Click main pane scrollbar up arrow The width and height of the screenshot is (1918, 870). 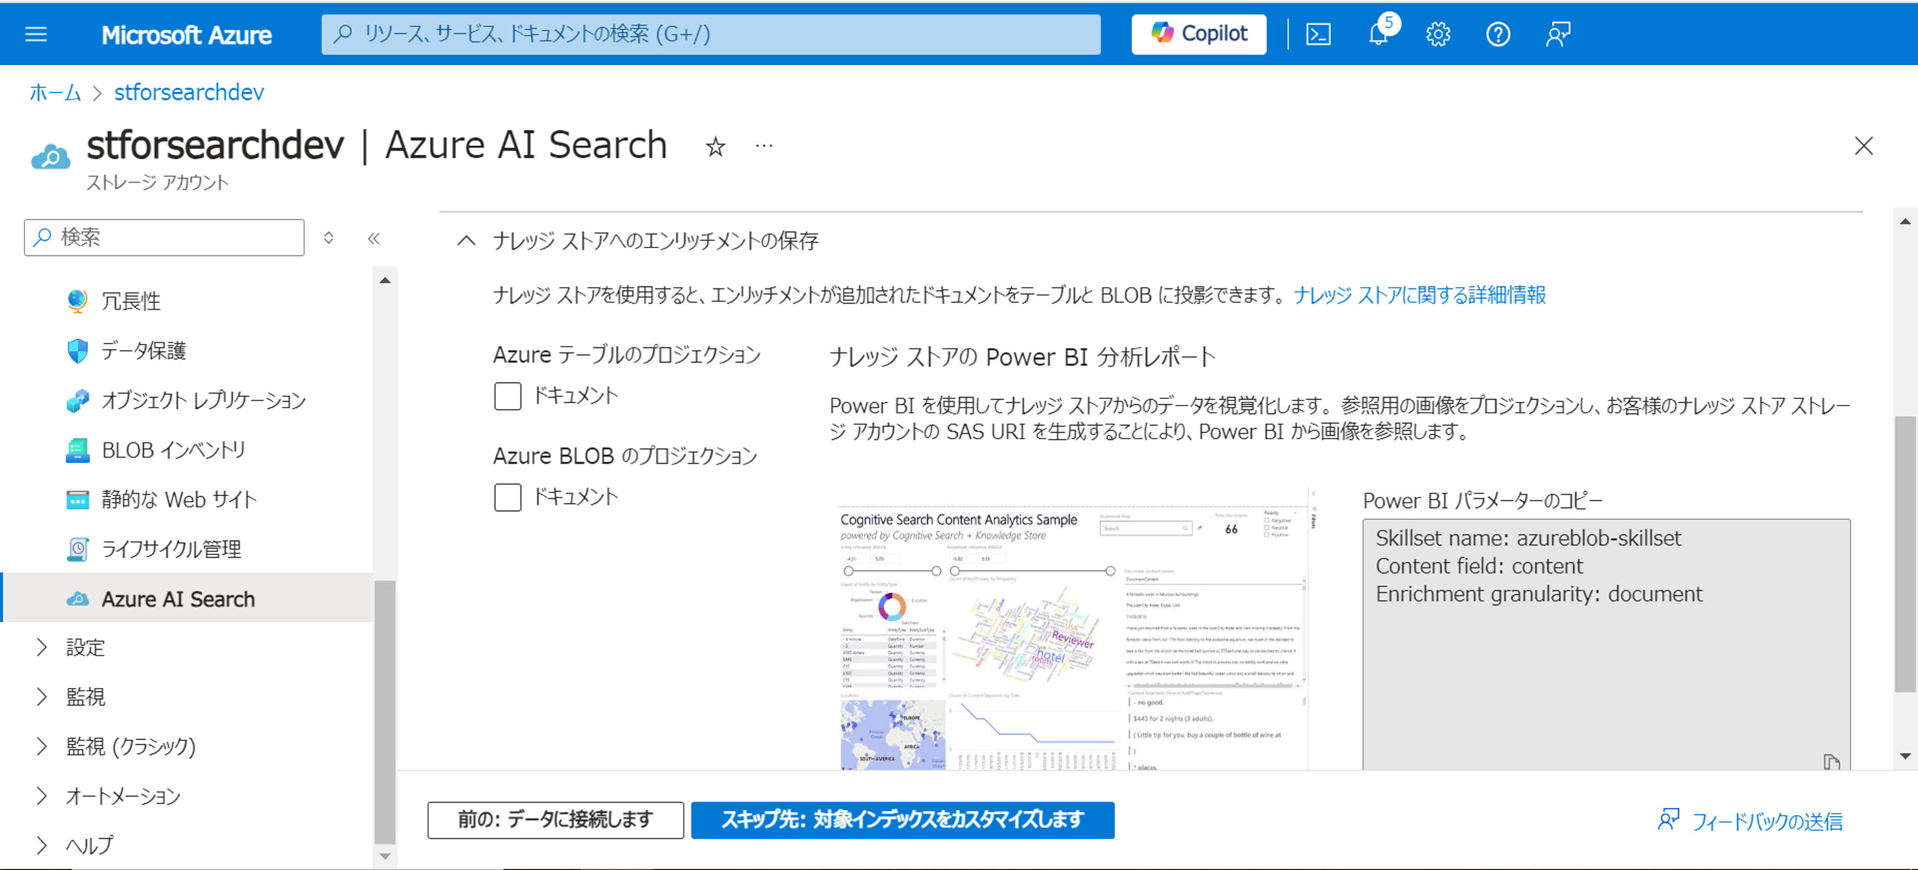point(1904,221)
